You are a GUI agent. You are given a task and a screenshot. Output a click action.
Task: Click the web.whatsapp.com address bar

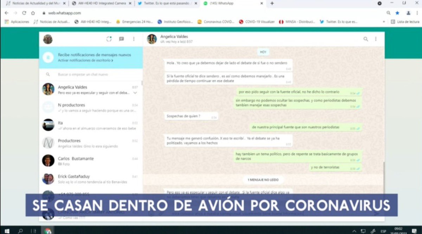(x=211, y=13)
